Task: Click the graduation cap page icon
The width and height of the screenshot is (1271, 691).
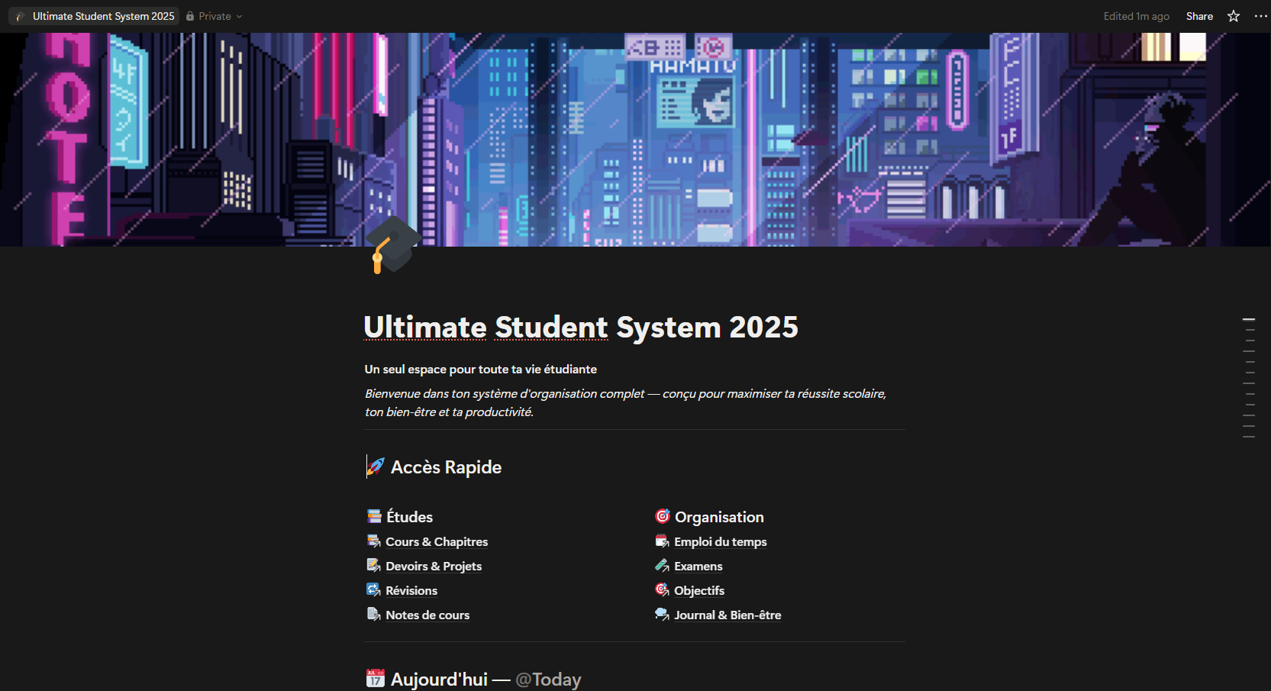Action: click(x=392, y=246)
